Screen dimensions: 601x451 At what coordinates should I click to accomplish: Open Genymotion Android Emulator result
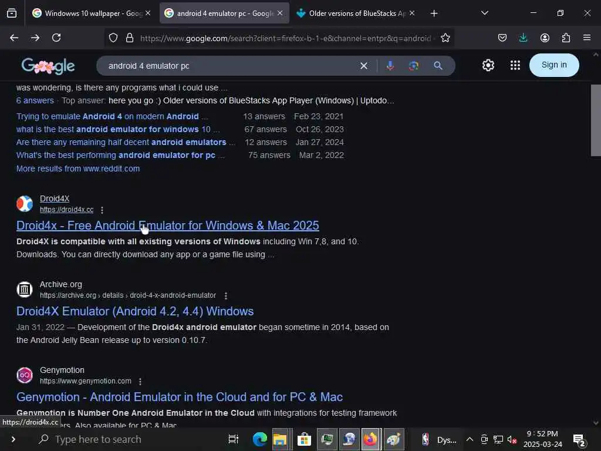(180, 397)
